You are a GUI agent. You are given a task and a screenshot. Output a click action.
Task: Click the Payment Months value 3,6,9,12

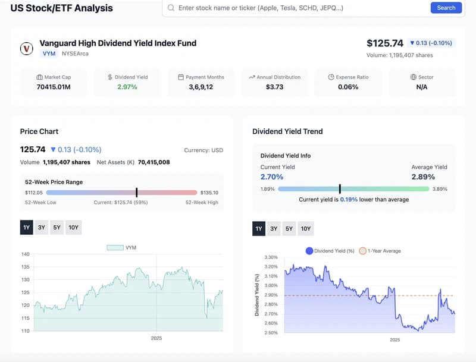click(201, 87)
